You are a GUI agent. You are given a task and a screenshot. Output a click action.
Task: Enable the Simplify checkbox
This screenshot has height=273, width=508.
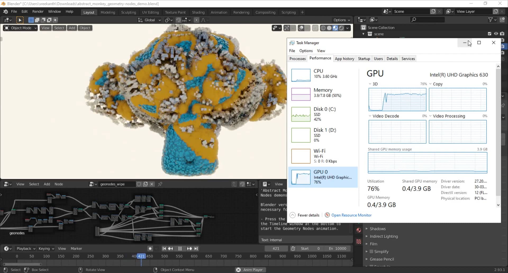coord(371,252)
